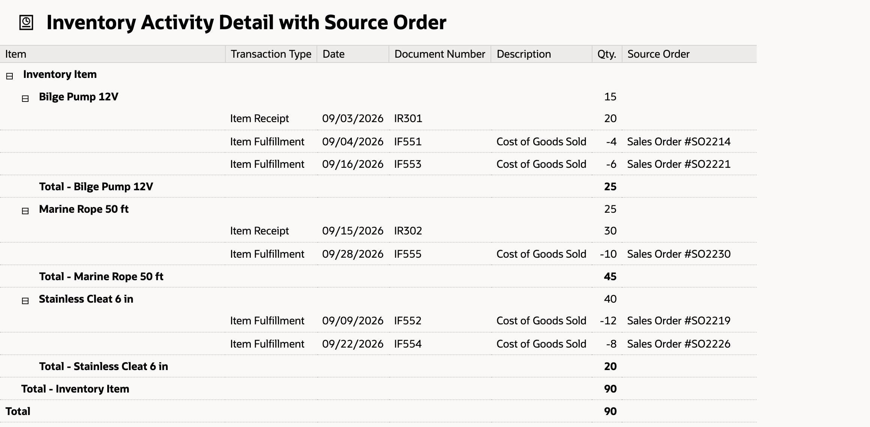This screenshot has height=427, width=870.
Task: Open Sales Order #SO2219
Action: (679, 321)
